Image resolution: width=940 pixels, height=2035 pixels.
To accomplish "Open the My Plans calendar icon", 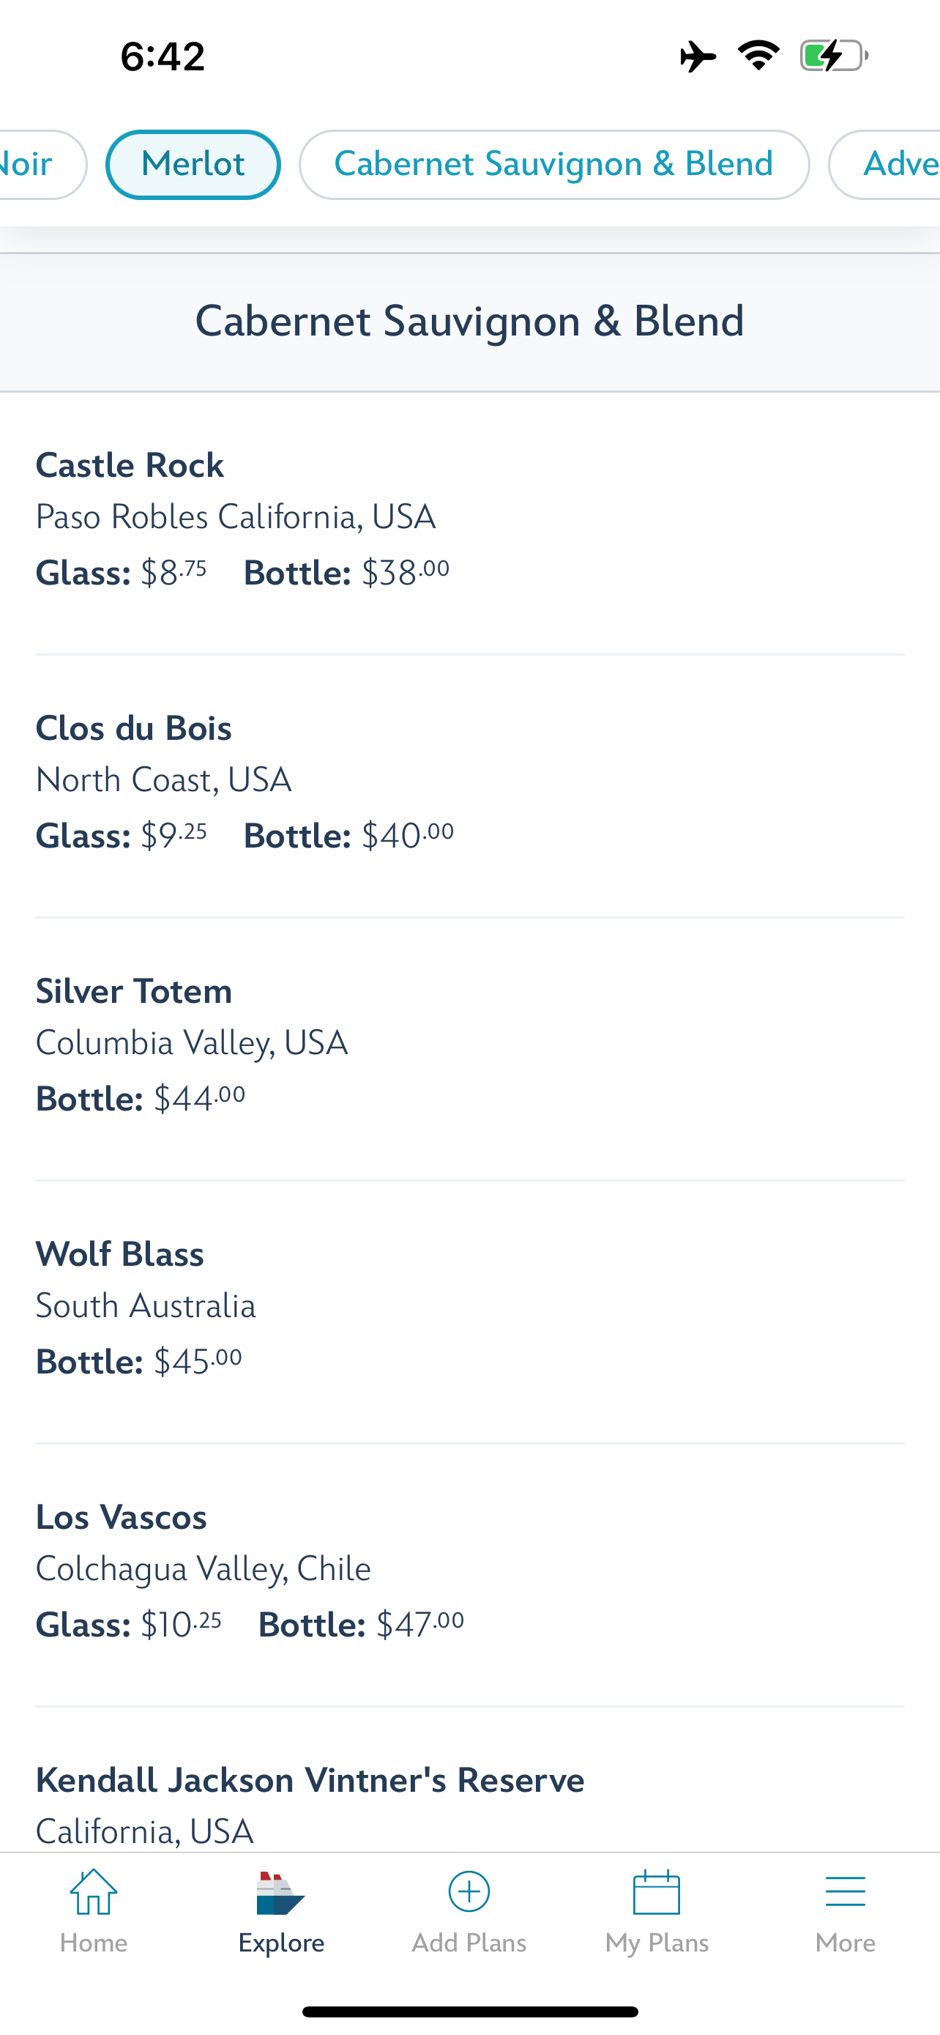I will (x=657, y=1892).
